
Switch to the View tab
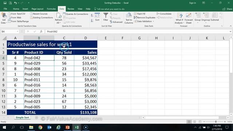pos(80,9)
